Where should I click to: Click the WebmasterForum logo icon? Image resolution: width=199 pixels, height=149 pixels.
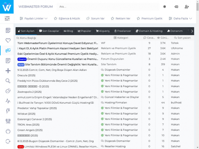[7, 7]
